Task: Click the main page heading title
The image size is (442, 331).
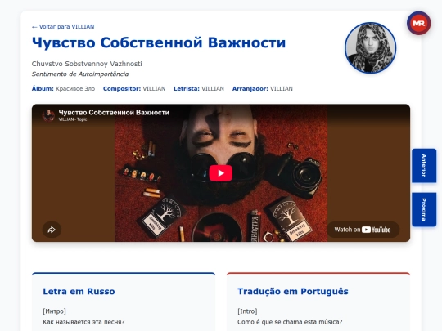Action: [159, 43]
